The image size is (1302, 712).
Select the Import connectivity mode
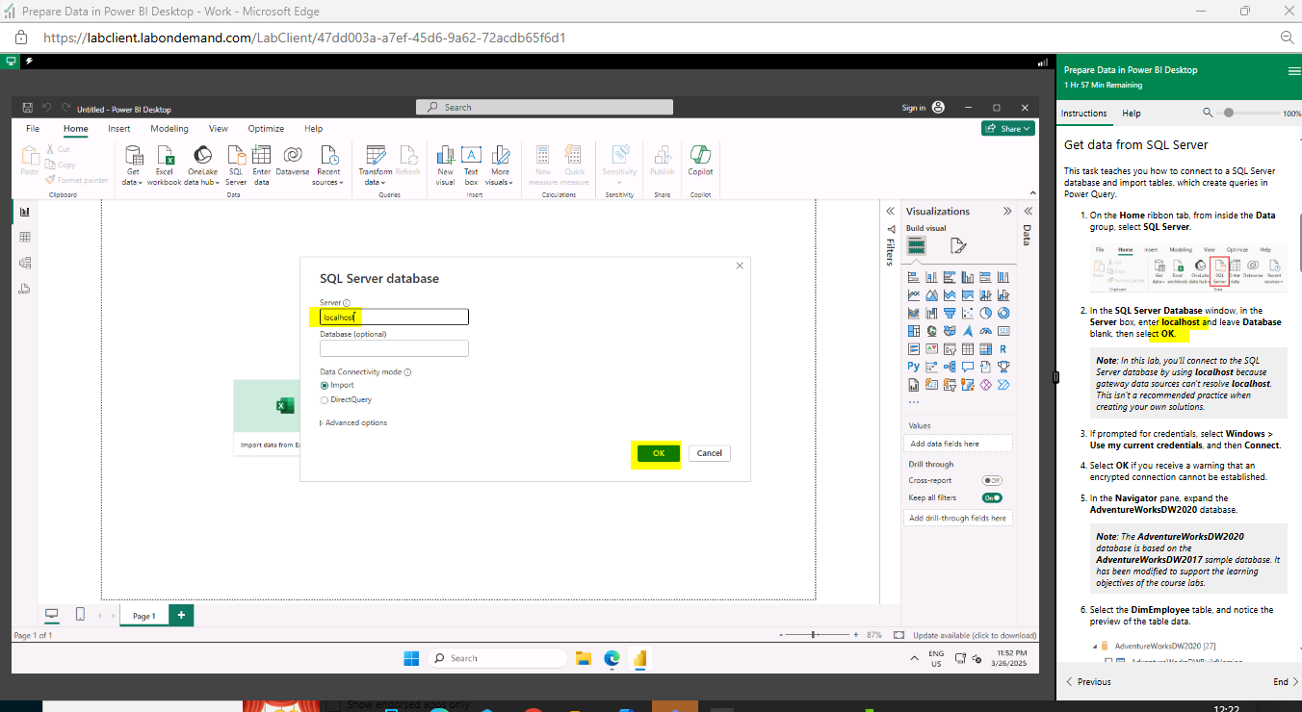(337, 385)
